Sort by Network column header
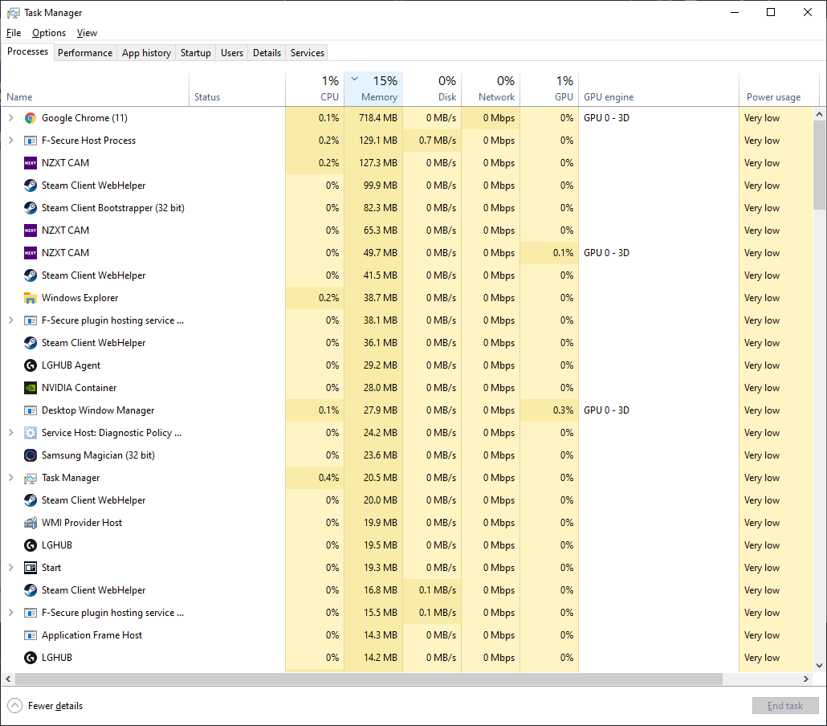Screen dimensions: 827x726 491,89
